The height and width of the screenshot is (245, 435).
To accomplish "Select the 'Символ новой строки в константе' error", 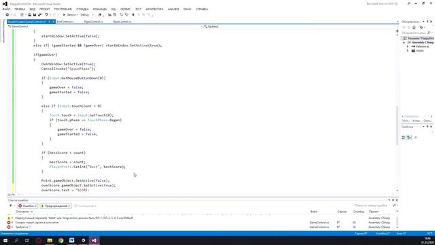I will pyautogui.click(x=37, y=223).
